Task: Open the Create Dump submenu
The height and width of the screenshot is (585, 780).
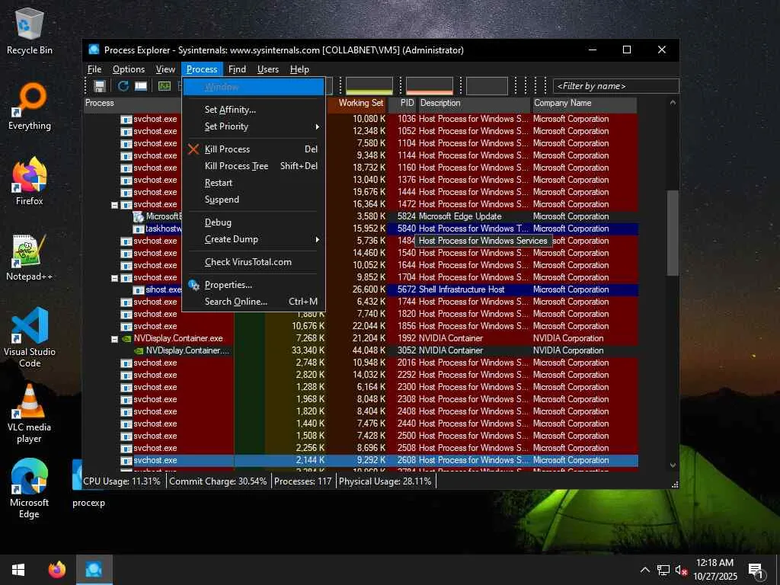Action: [254, 239]
